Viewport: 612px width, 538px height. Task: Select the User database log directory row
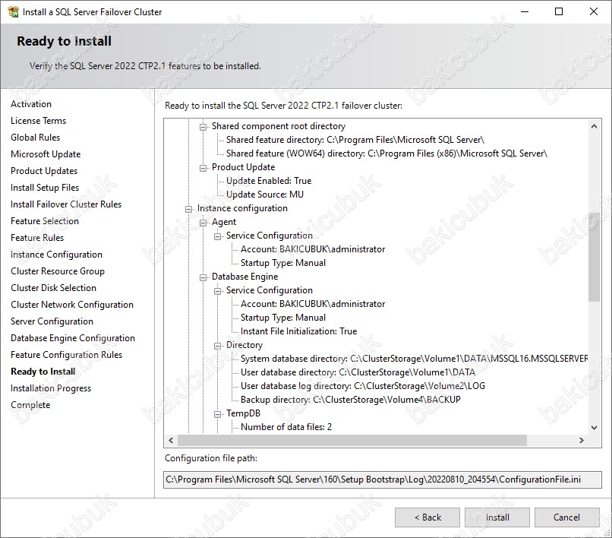363,386
